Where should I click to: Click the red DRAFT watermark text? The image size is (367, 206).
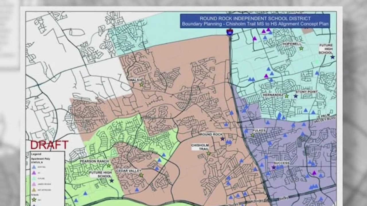point(49,145)
